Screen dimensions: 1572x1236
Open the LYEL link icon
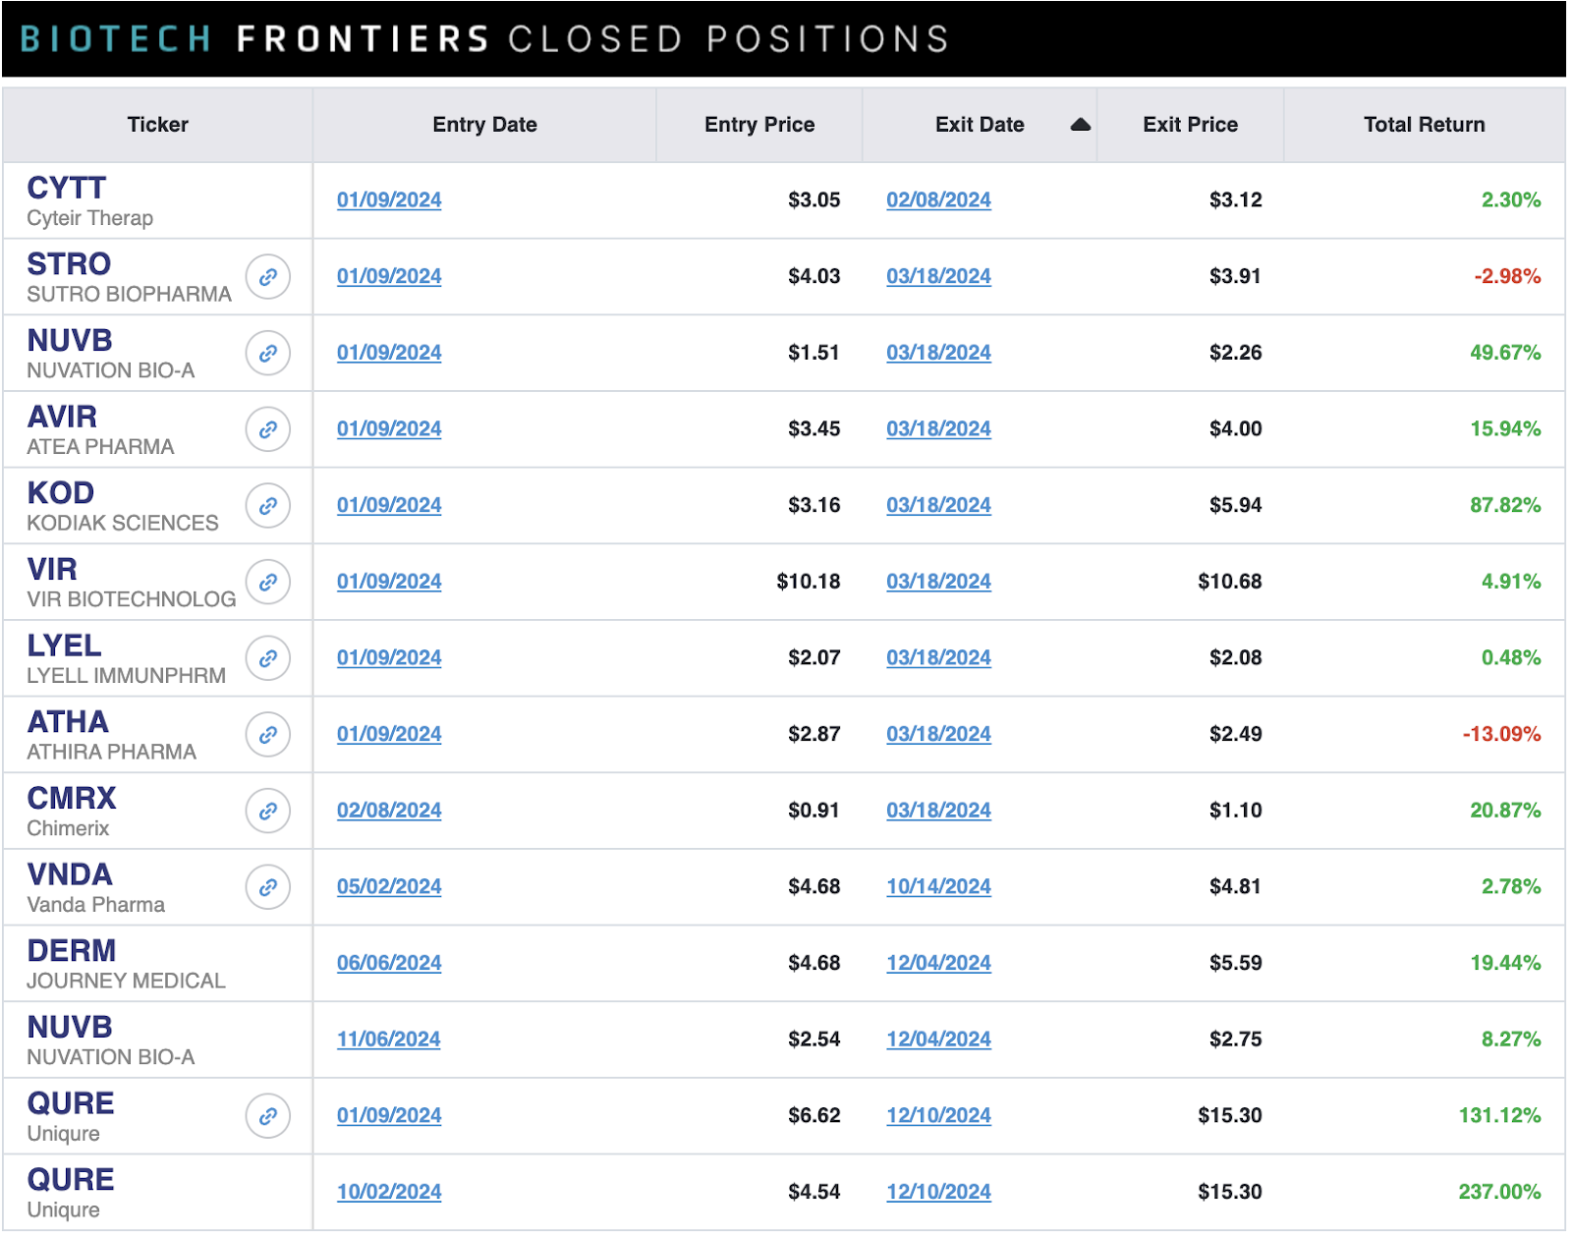pyautogui.click(x=268, y=658)
